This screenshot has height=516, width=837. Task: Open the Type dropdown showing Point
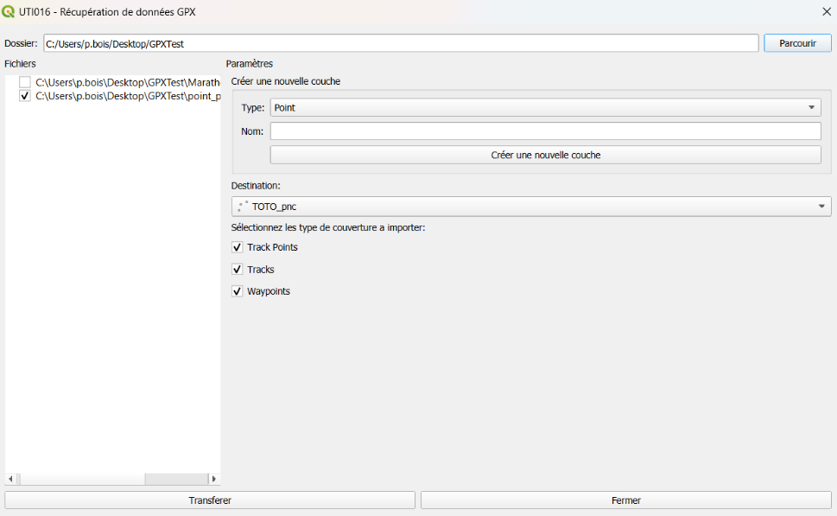(545, 108)
